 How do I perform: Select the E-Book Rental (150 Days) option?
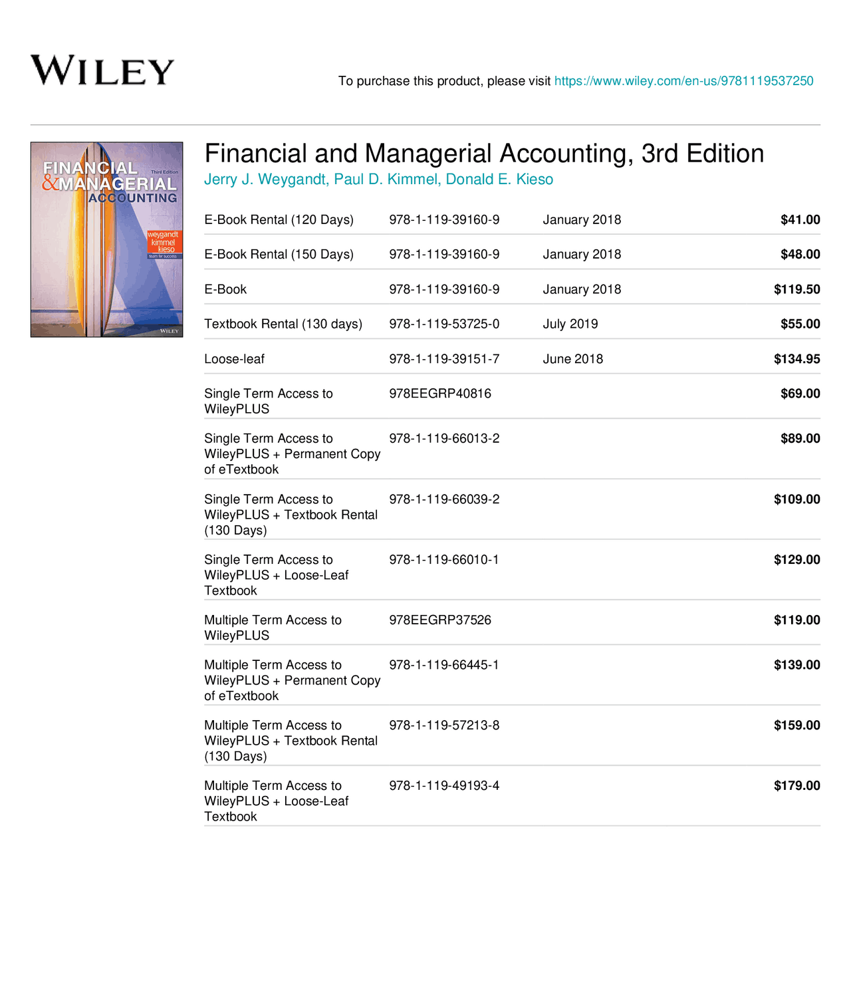pyautogui.click(x=279, y=255)
